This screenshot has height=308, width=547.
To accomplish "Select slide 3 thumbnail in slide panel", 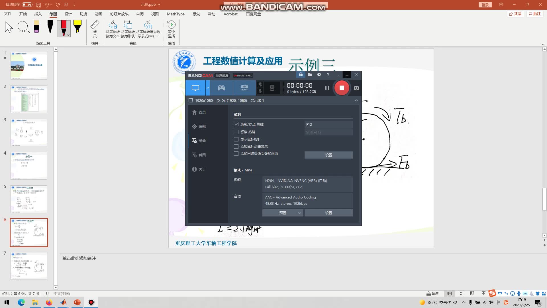I will [28, 132].
